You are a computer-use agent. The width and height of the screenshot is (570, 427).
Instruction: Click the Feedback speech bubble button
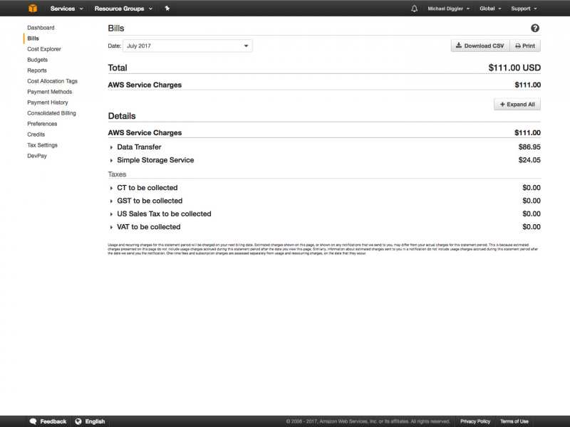pos(48,421)
